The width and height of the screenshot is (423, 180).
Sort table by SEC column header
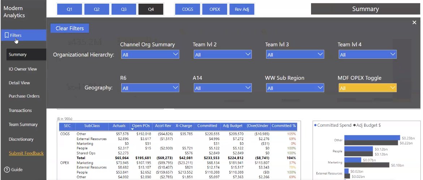67,126
